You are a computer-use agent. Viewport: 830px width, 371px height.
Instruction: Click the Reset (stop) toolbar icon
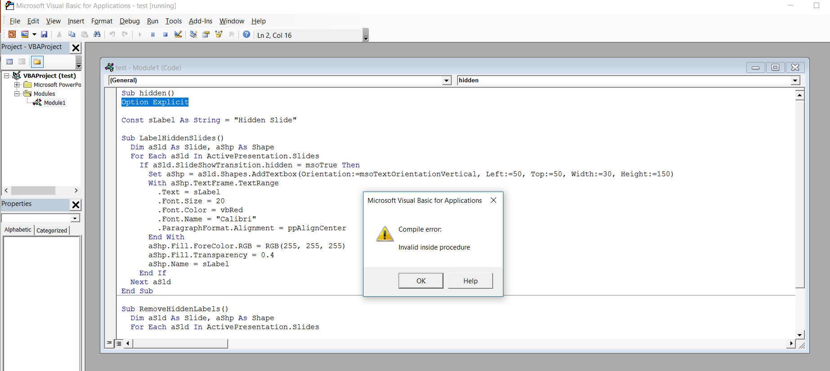point(166,35)
